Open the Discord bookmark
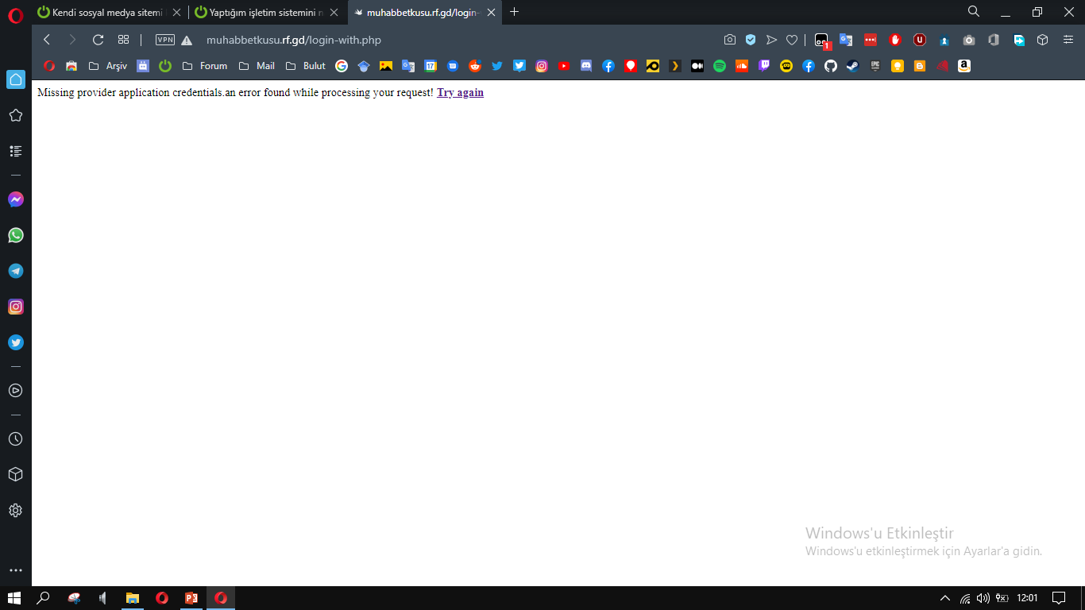 586,66
